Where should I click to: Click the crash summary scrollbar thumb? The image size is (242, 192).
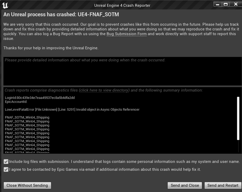[238, 118]
